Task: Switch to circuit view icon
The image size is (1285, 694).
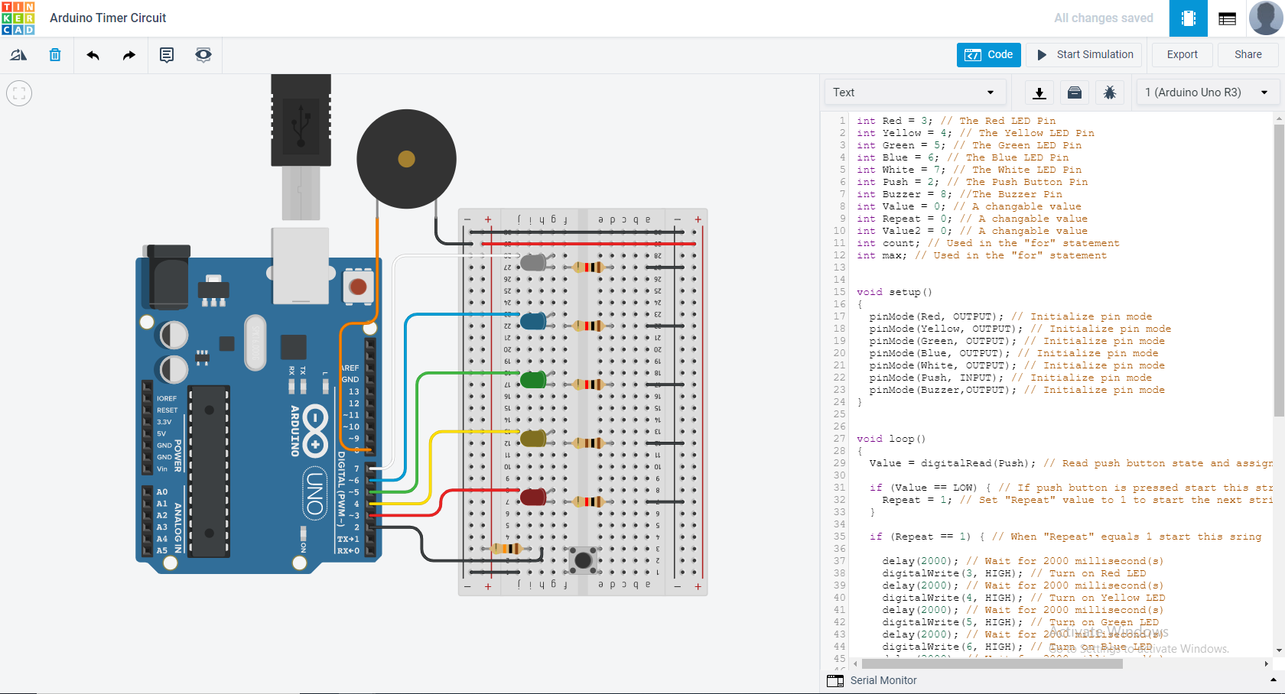Action: click(x=1189, y=18)
